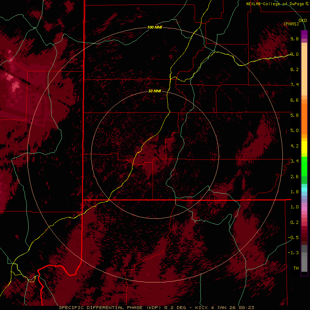Click the cyan segment of color bar
This screenshot has width=310, height=310.
(304, 189)
